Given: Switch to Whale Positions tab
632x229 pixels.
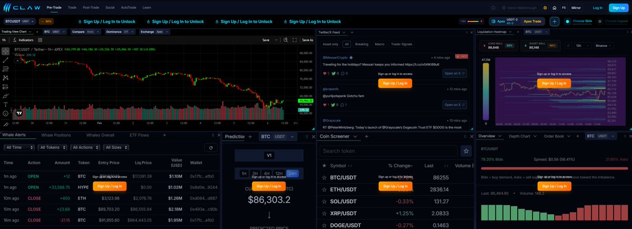Looking at the screenshot, I should 55,135.
